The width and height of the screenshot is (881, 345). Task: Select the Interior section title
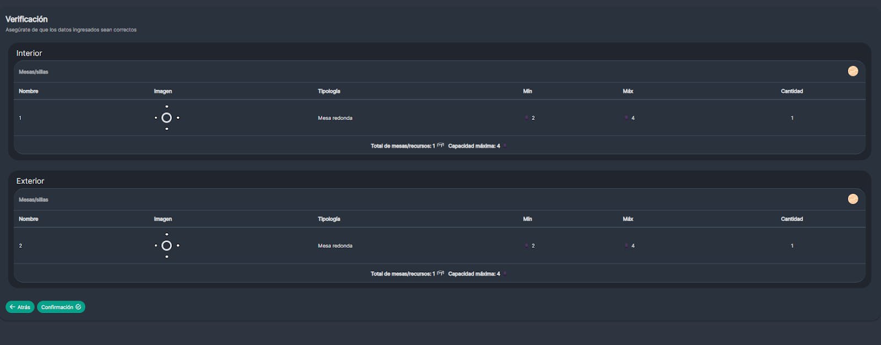coord(29,53)
